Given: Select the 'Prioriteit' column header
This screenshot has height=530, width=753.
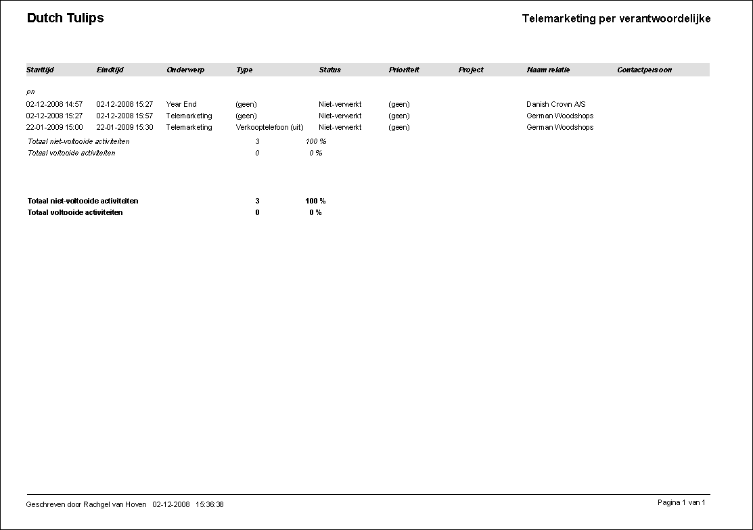Looking at the screenshot, I should (x=404, y=70).
